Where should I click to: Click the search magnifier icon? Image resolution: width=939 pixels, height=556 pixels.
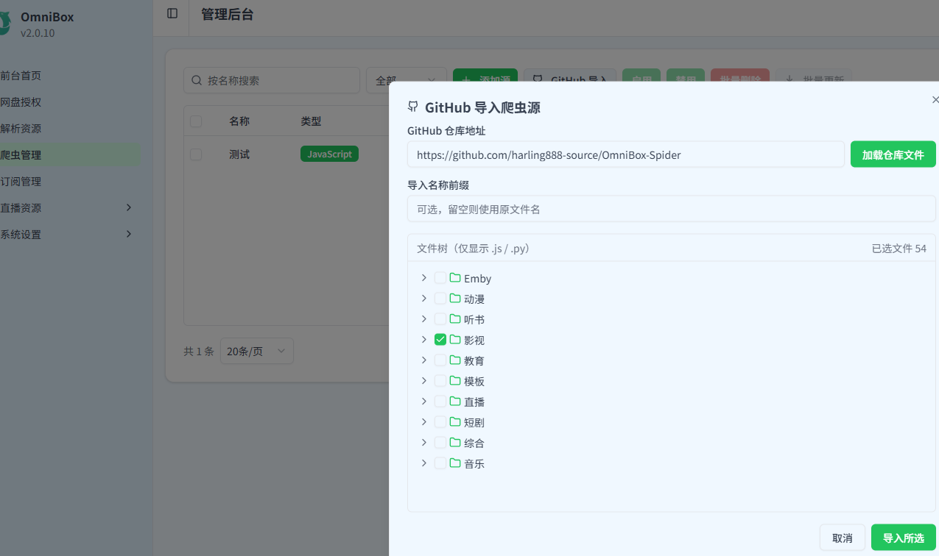[197, 80]
